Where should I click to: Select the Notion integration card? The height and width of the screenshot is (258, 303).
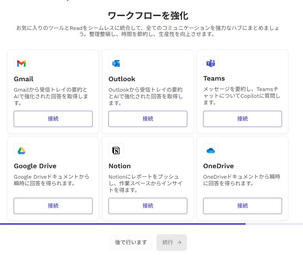[148, 178]
